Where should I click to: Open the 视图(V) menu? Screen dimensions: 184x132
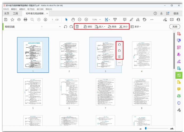22,9
